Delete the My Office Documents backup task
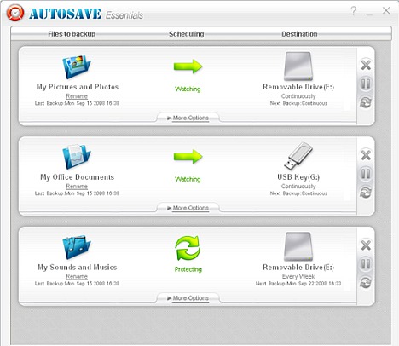The width and height of the screenshot is (399, 346). (x=366, y=155)
